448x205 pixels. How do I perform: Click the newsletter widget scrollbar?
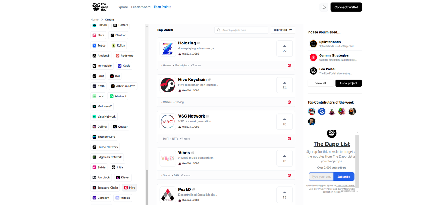[x=357, y=161]
